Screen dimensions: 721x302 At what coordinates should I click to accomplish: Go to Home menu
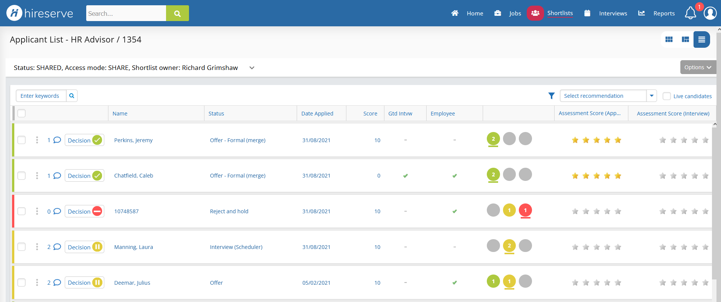475,14
